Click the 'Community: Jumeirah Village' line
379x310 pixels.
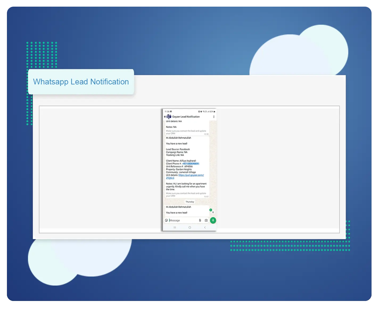[x=181, y=172]
